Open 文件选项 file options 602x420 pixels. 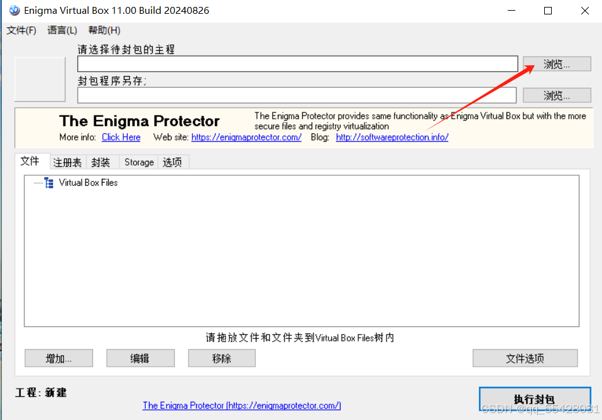525,358
